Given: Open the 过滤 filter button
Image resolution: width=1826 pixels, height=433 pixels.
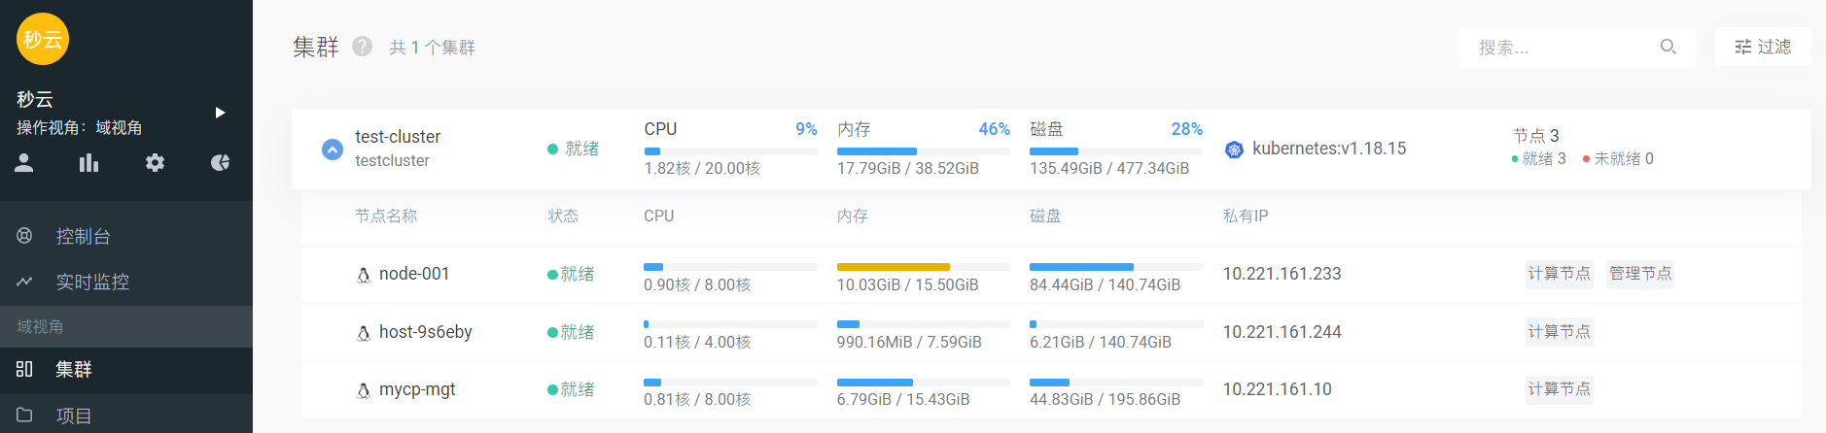Looking at the screenshot, I should pyautogui.click(x=1762, y=47).
